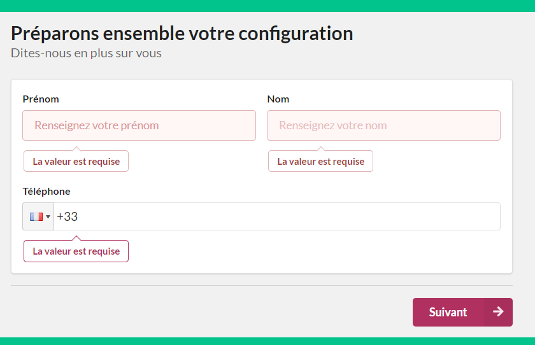This screenshot has height=345, width=535.
Task: Click the required-value error under Prénom
Action: coord(76,161)
